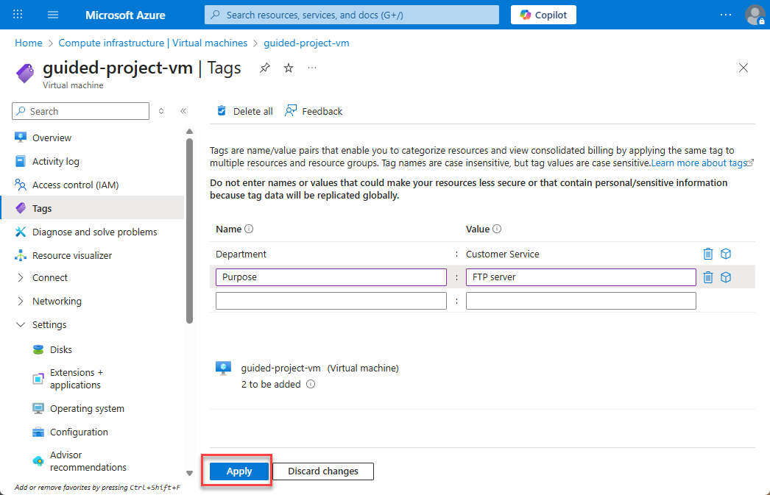Open the top bar ellipsis menu
Screen dimensions: 770x495
pyautogui.click(x=725, y=15)
